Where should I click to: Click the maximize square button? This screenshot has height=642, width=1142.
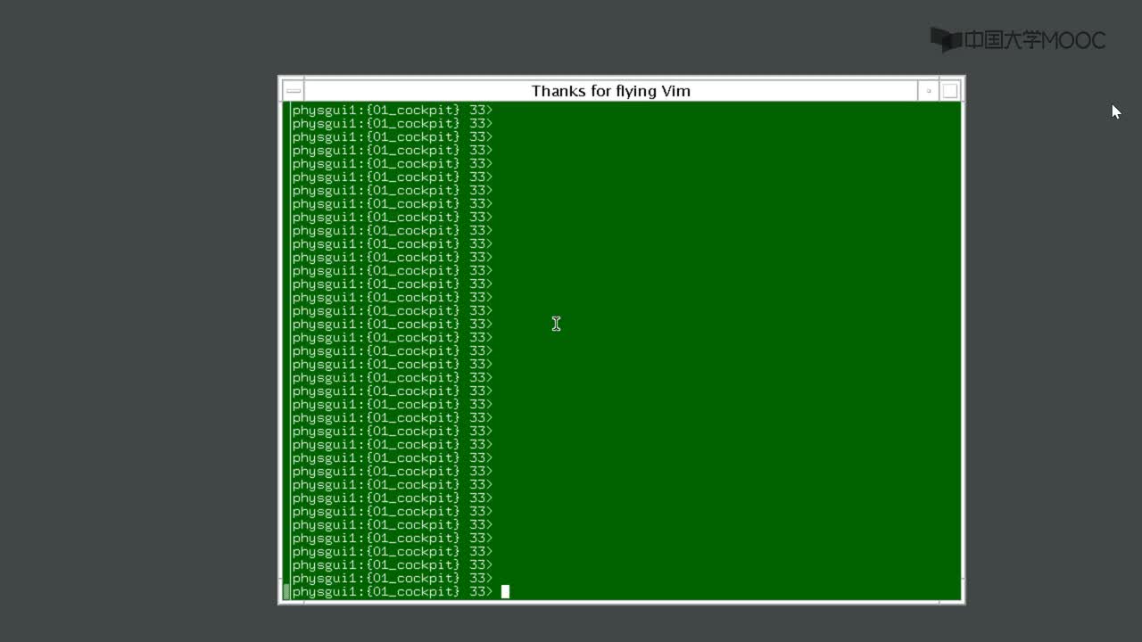pos(950,91)
